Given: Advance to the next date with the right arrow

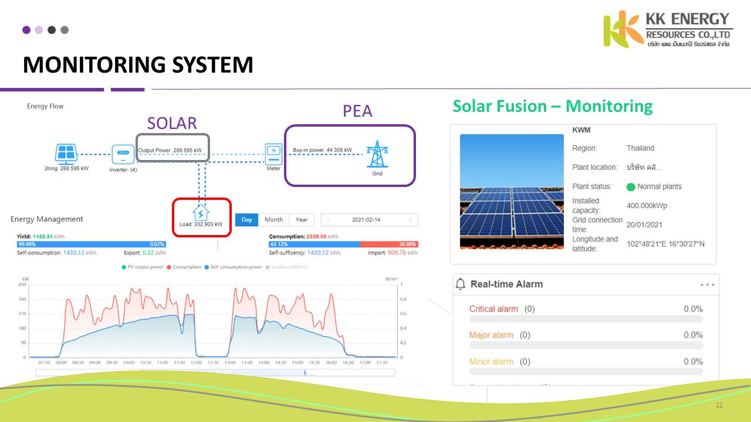Looking at the screenshot, I should click(x=411, y=219).
